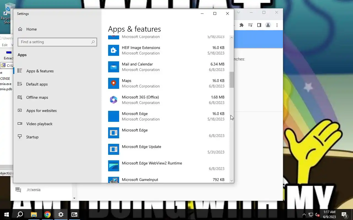Viewport: 353px width, 220px height.
Task: Switch to Chrome from the taskbar
Action: click(x=47, y=215)
